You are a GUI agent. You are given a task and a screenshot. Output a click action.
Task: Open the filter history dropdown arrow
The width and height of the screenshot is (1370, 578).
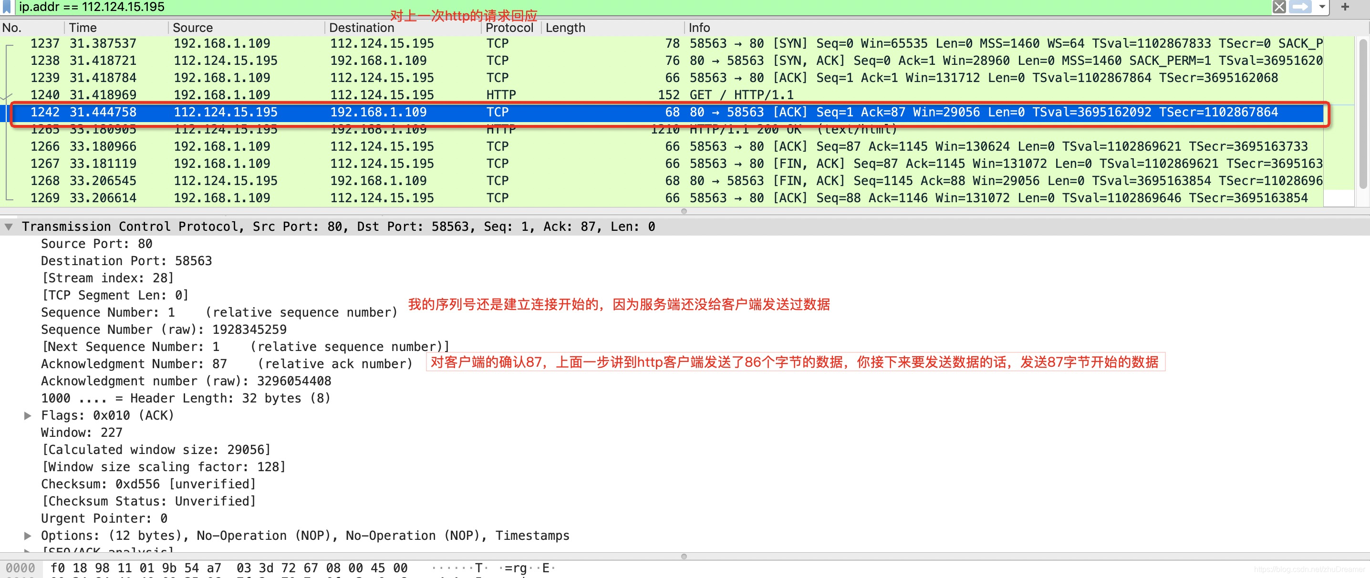[1322, 7]
